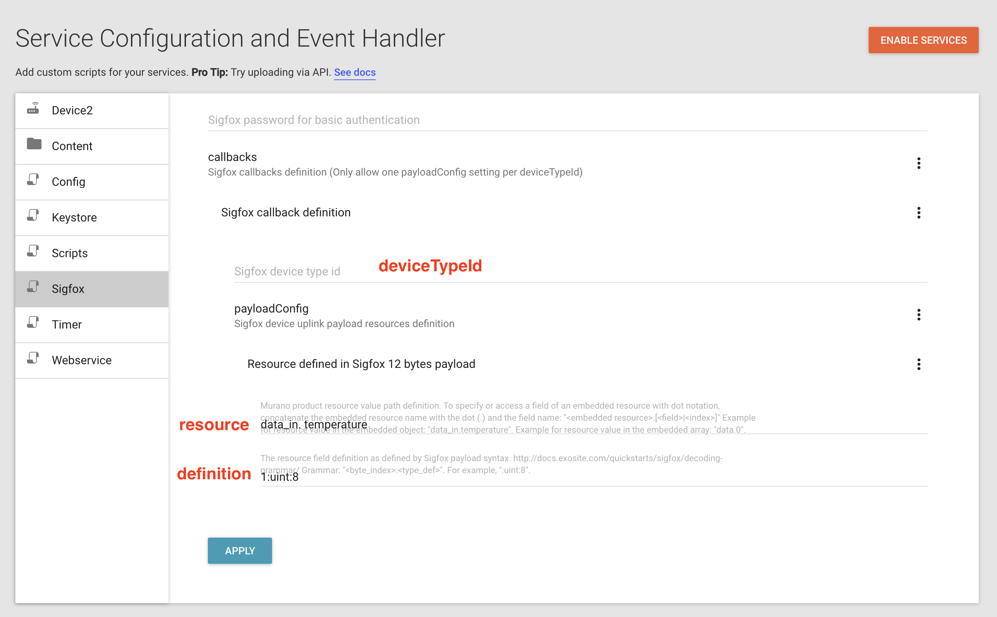
Task: Select Content in the services list
Action: pos(92,146)
